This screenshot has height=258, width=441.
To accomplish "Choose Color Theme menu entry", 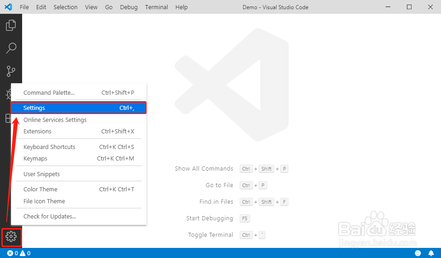I will pos(79,189).
